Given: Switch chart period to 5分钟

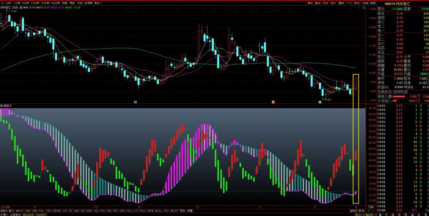Looking at the screenshot, I should 26,3.
